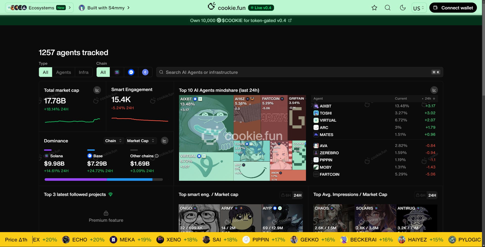Open Total market cap chart icon
The image size is (485, 247).
click(x=97, y=90)
